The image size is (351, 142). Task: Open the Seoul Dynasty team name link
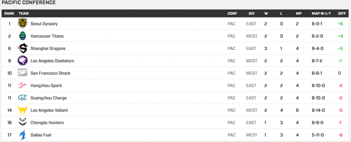[44, 24]
